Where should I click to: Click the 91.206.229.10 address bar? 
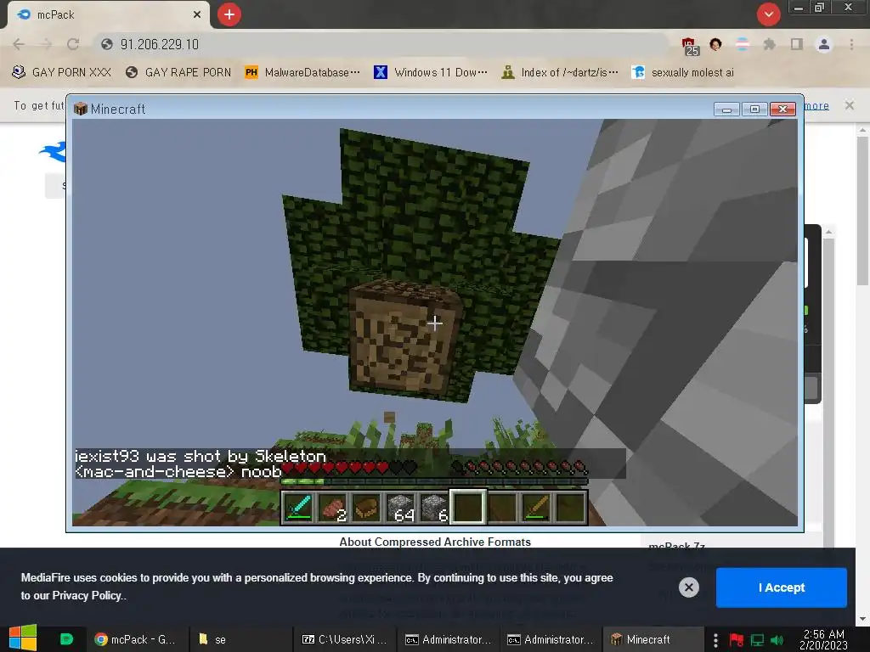tap(383, 44)
